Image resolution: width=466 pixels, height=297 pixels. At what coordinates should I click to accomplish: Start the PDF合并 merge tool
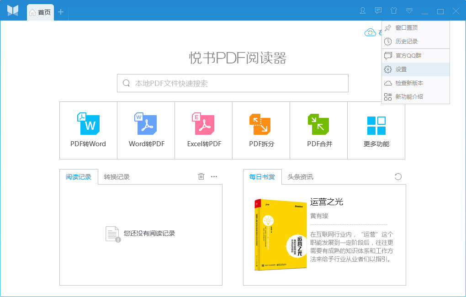(318, 130)
